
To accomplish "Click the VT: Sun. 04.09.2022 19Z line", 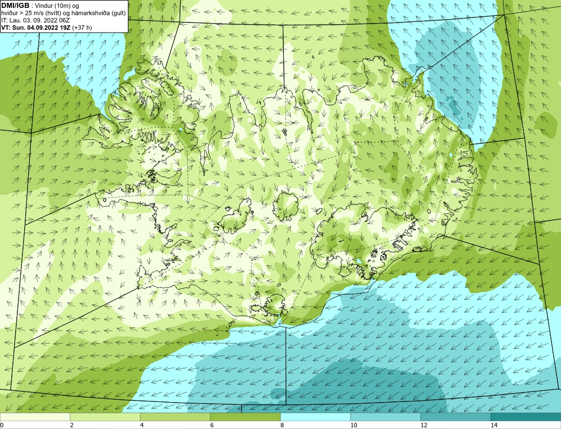I will [x=36, y=28].
